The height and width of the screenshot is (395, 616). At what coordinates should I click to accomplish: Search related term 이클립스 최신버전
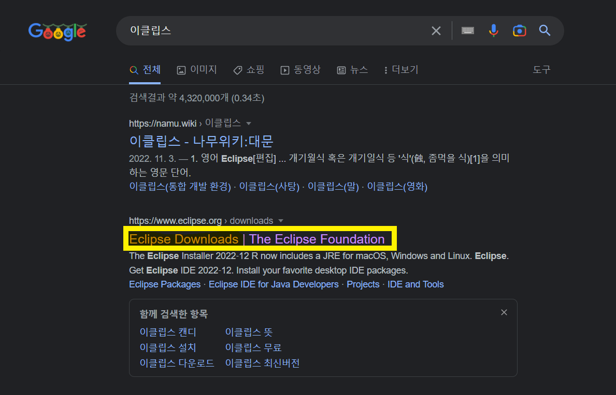tap(263, 363)
